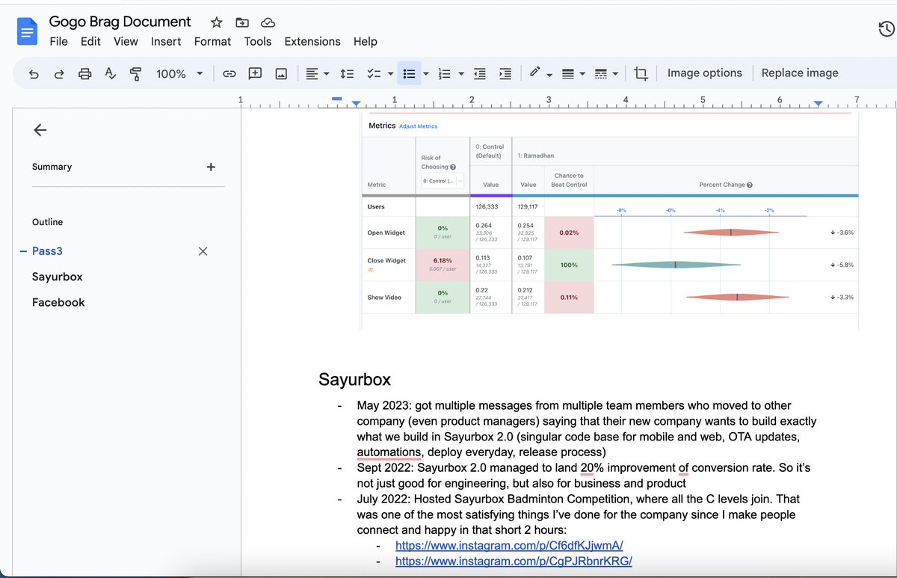Toggle the Bulleted list icon
Screen dimensions: 897x578
click(409, 73)
